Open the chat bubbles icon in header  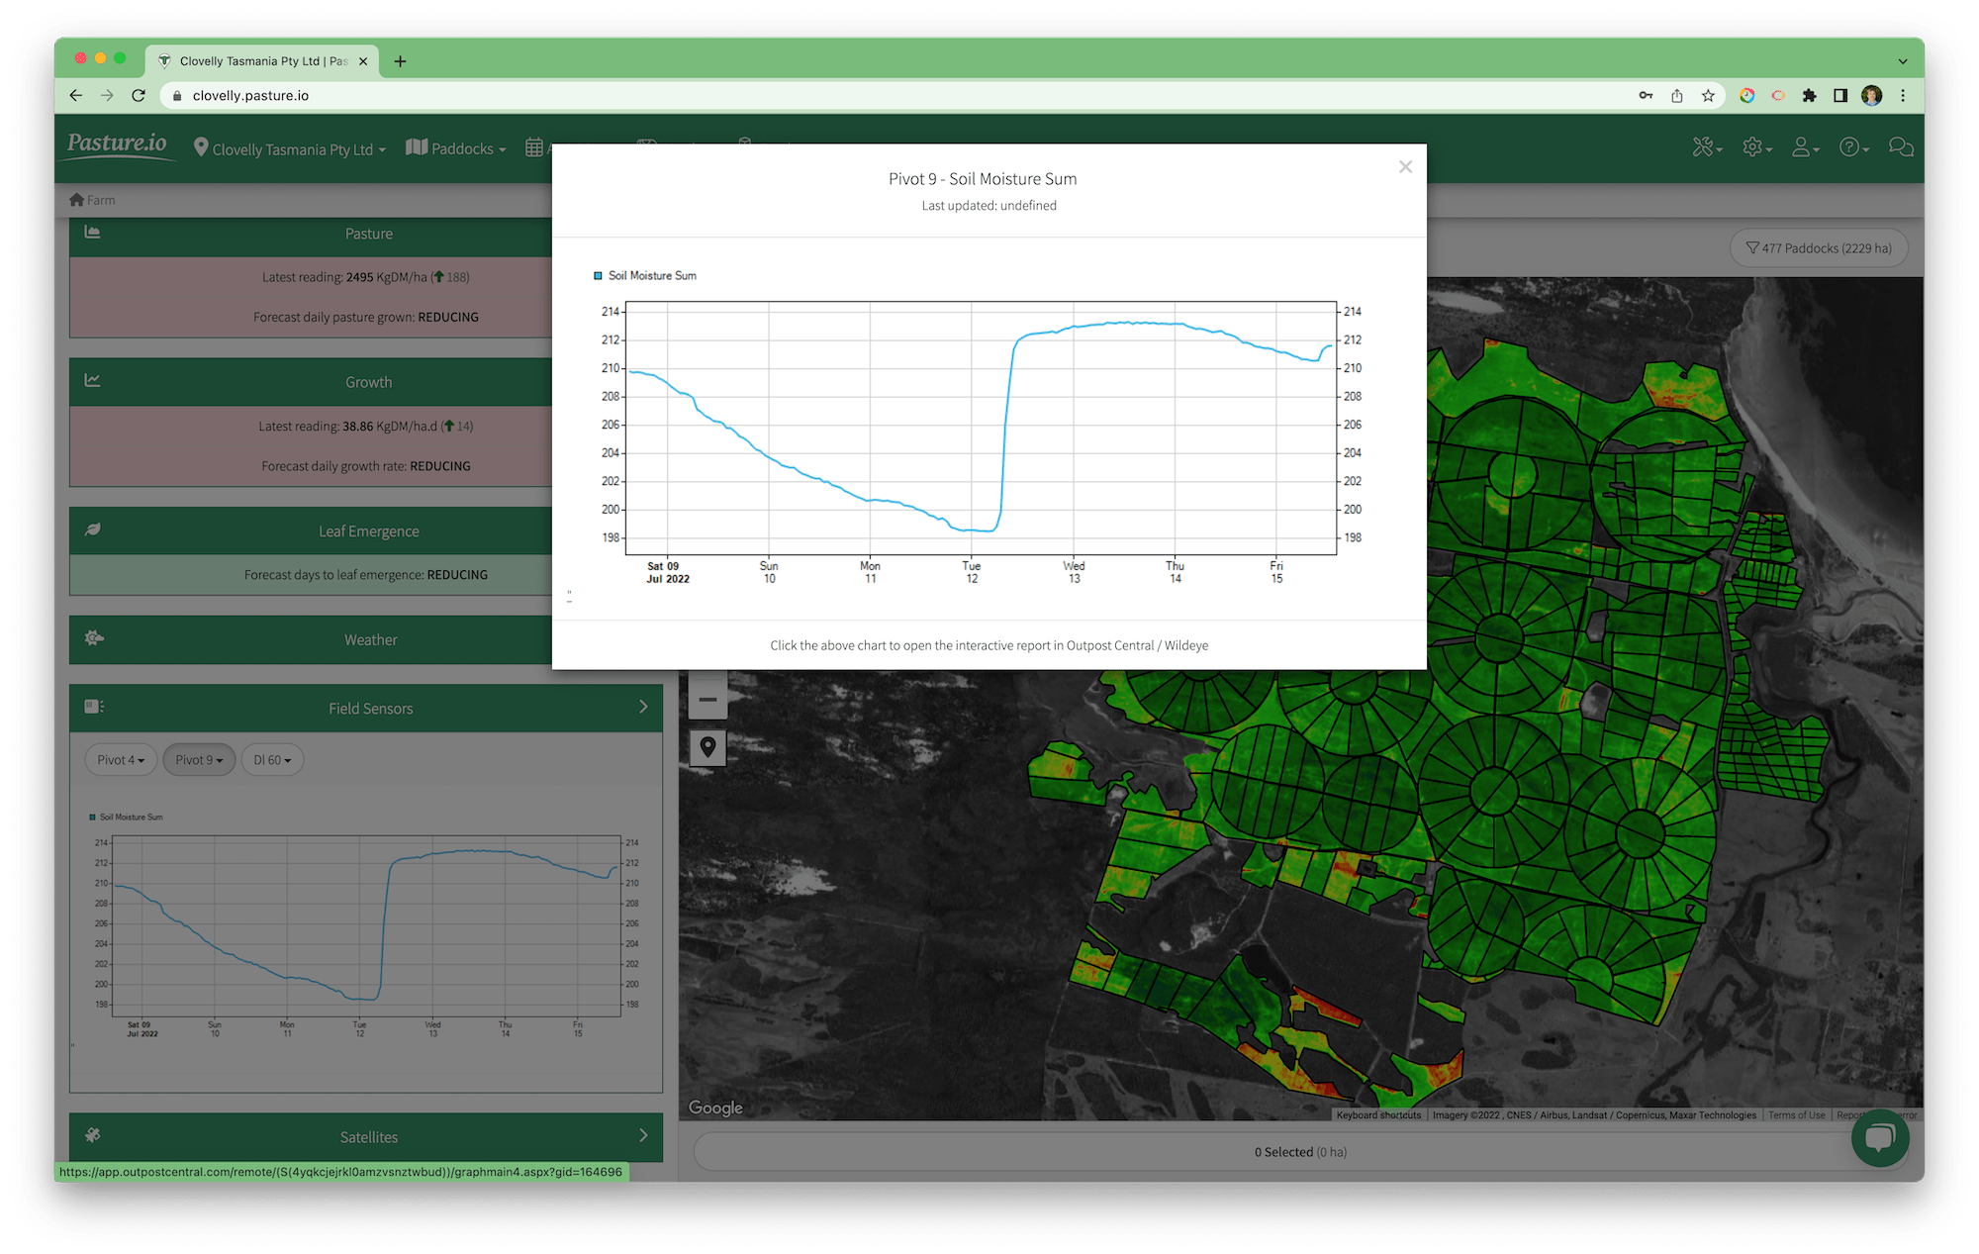pos(1900,147)
